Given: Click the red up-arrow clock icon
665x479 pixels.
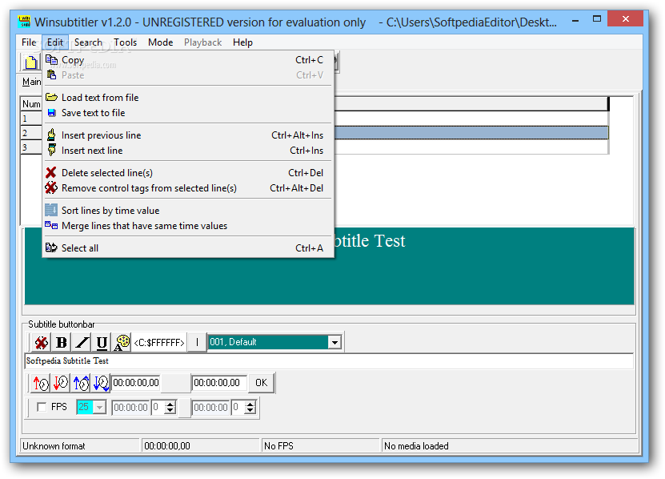Looking at the screenshot, I should [41, 383].
